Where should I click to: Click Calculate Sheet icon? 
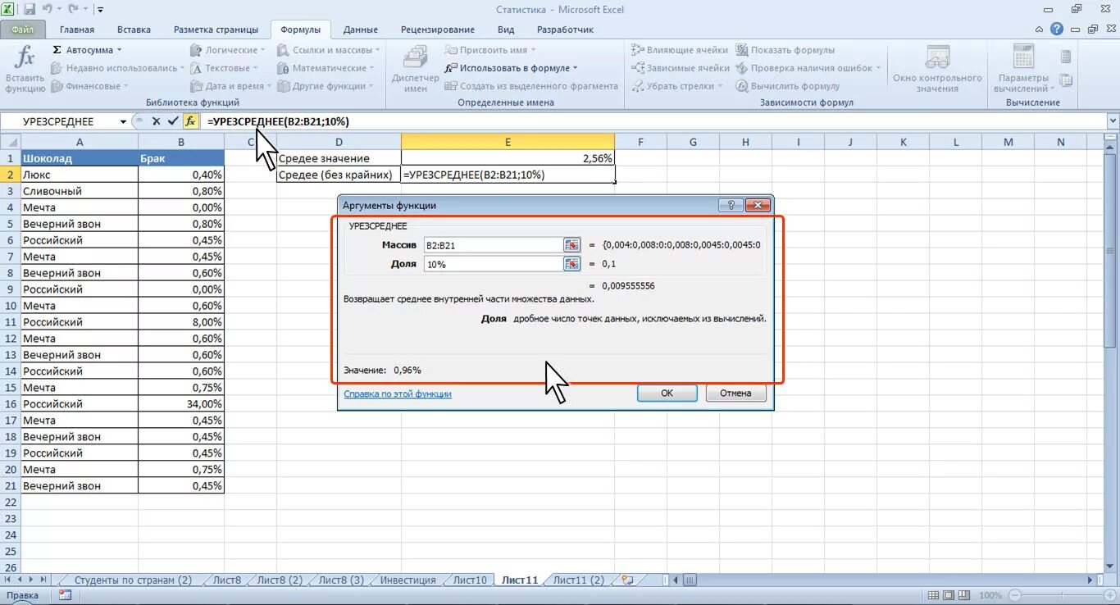(1066, 80)
